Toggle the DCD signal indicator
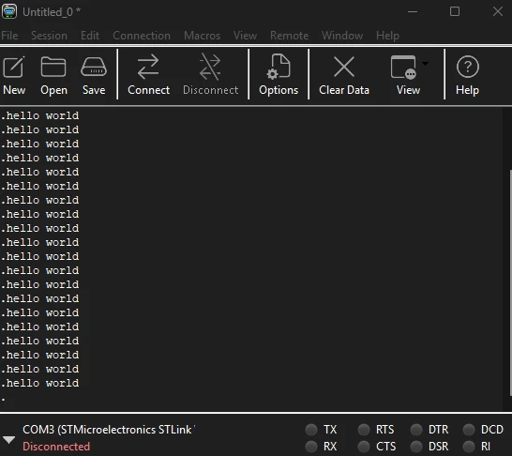This screenshot has height=456, width=512. coord(469,430)
